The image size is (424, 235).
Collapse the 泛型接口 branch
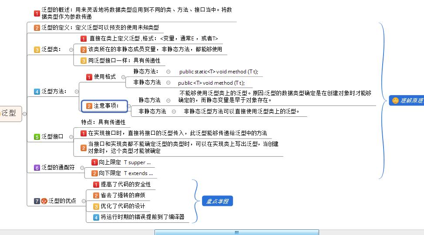[x=71, y=137]
